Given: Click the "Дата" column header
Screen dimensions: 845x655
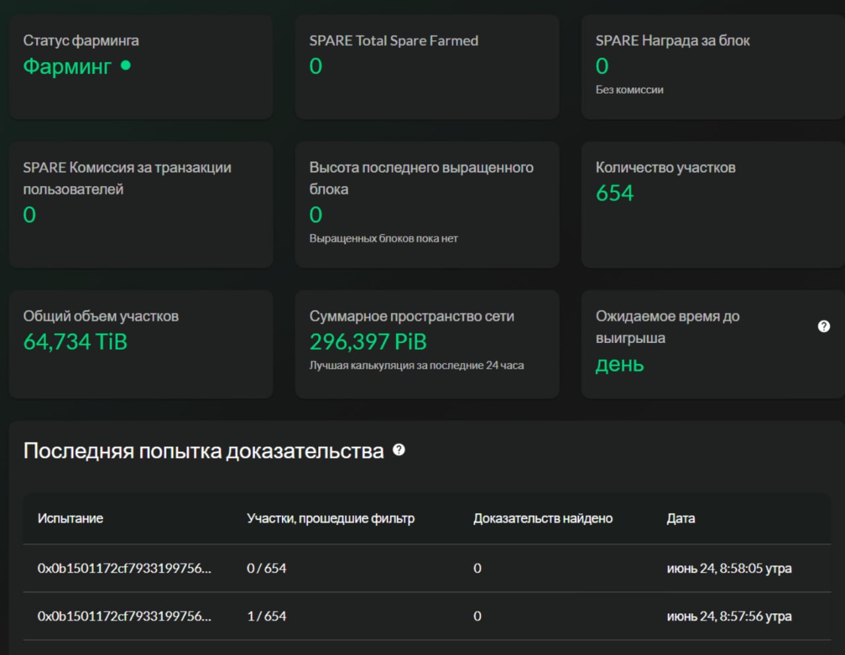Looking at the screenshot, I should point(681,518).
